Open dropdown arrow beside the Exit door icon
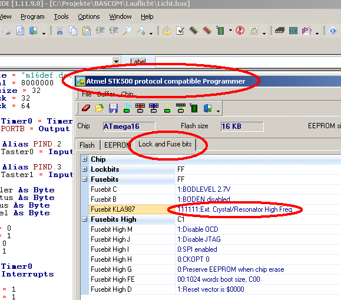The width and height of the screenshot is (341, 300). click(x=44, y=34)
